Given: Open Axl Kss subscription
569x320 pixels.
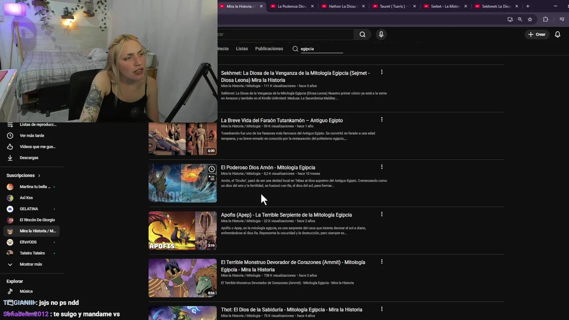Looking at the screenshot, I should (x=32, y=198).
